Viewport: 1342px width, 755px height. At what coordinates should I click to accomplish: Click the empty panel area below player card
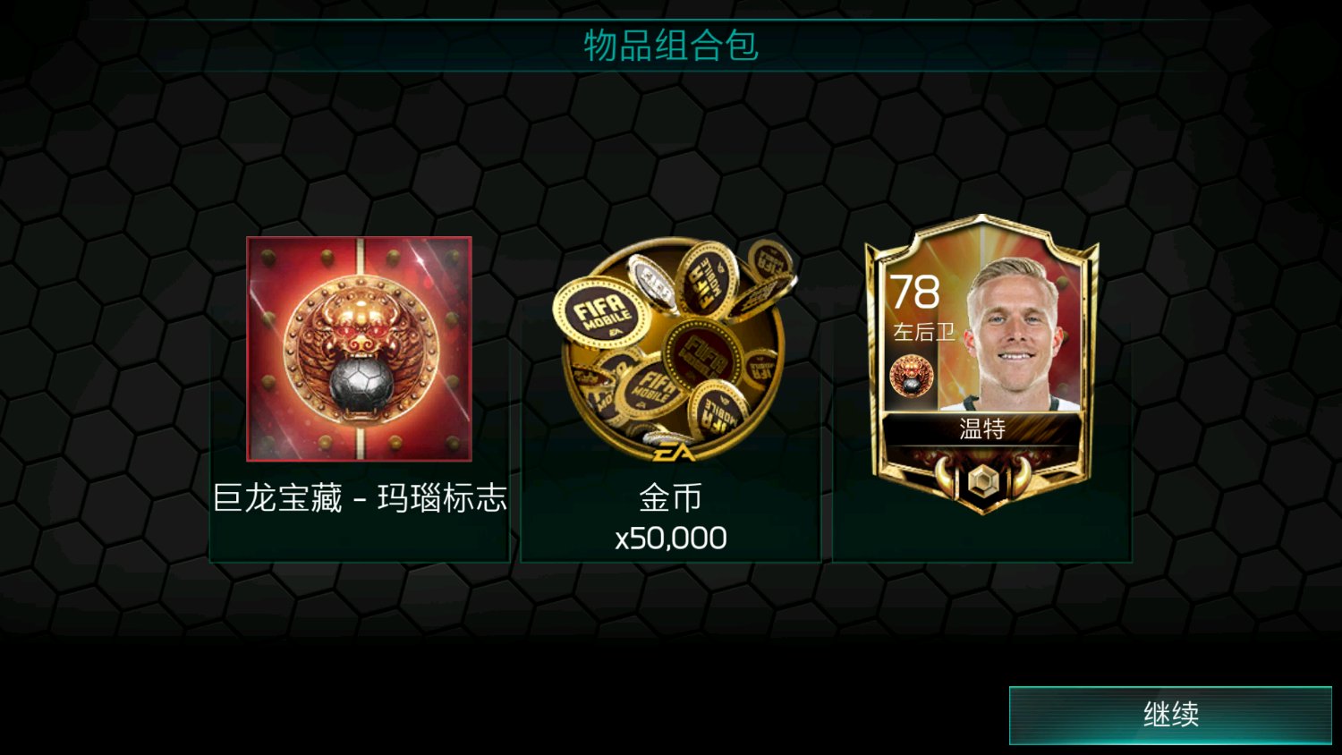[982, 539]
